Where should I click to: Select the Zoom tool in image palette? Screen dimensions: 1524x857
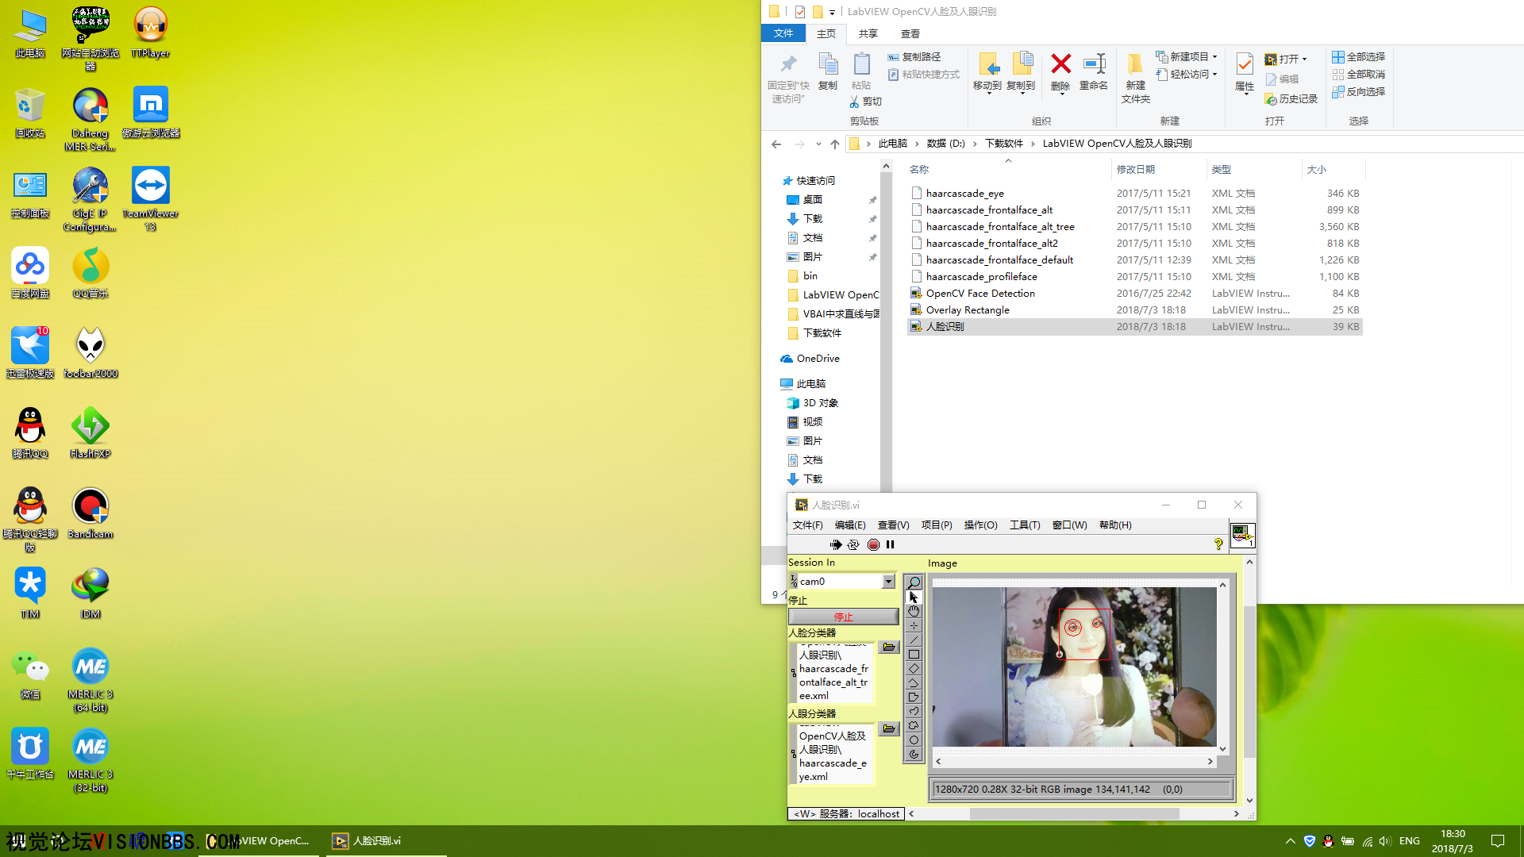coord(914,582)
